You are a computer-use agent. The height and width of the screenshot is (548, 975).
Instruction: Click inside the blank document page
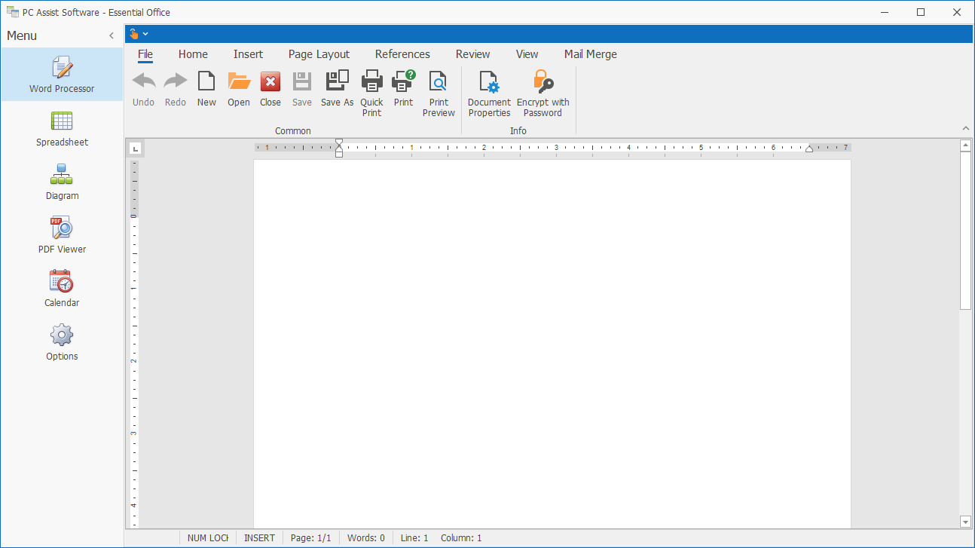(552, 344)
